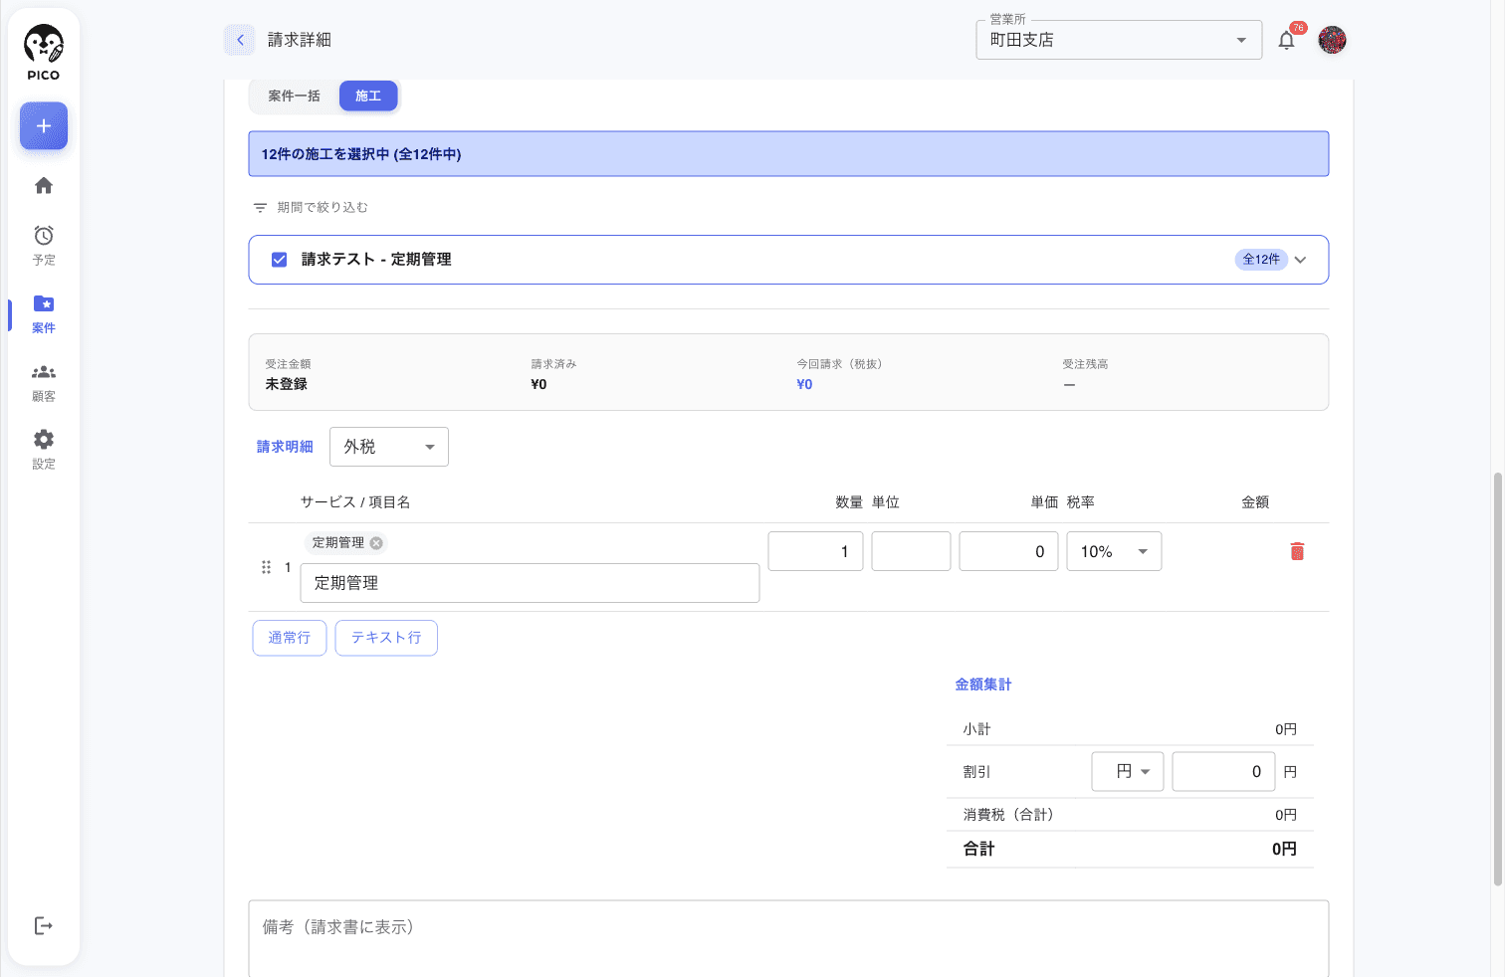The width and height of the screenshot is (1505, 977).
Task: Open the user avatar profile menu
Action: (x=1332, y=40)
